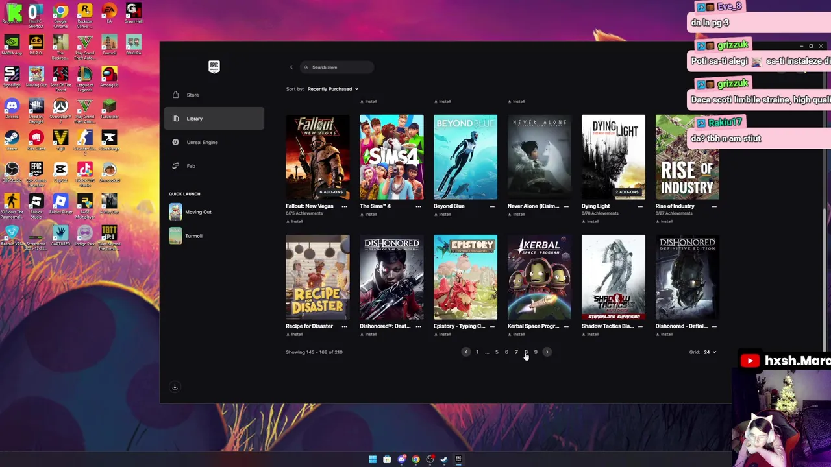Open three-dot menu for Beyond Blue
This screenshot has width=831, height=467.
point(492,206)
